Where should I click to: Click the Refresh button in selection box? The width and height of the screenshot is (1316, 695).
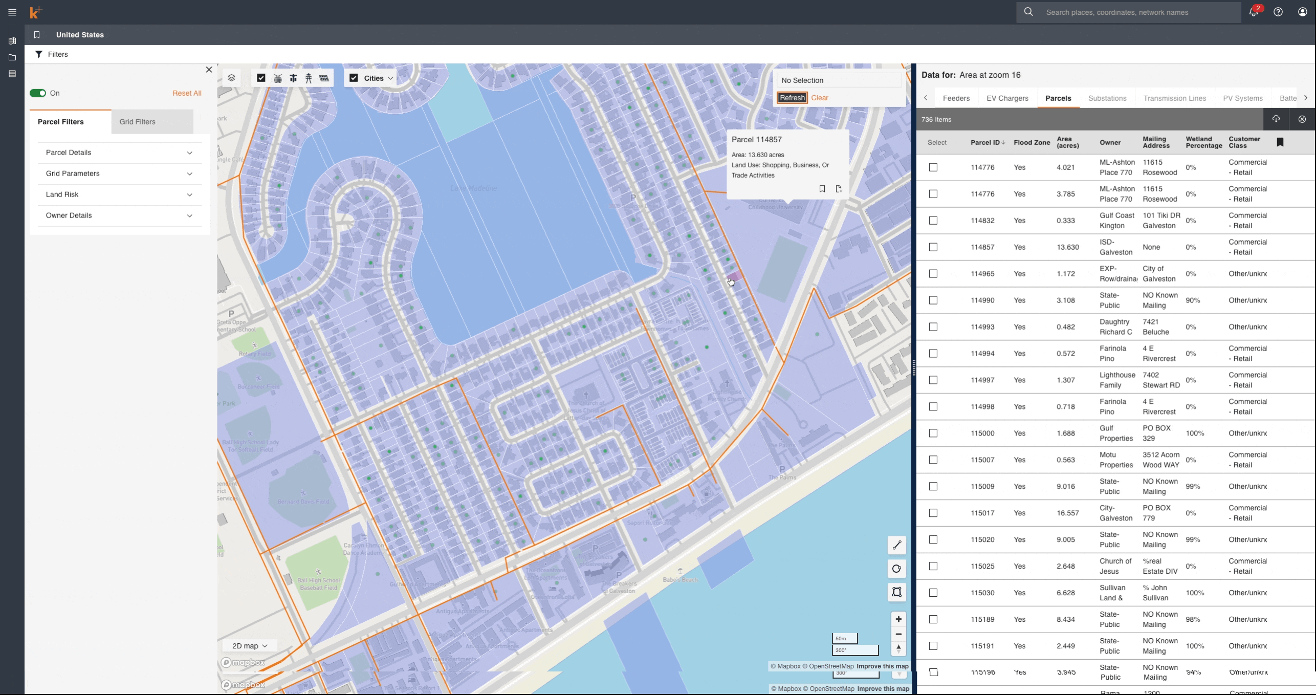point(792,98)
